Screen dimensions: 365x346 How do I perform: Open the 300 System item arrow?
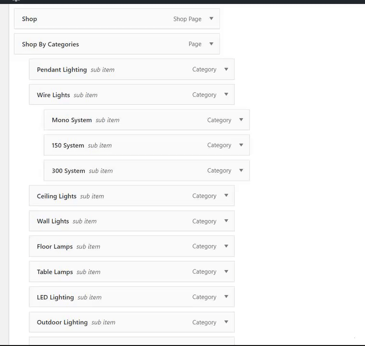[241, 171]
